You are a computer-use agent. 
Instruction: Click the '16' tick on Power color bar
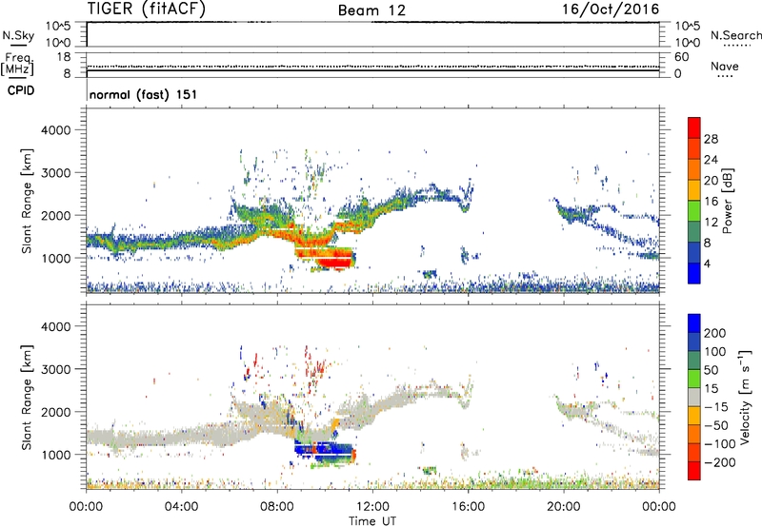(711, 202)
